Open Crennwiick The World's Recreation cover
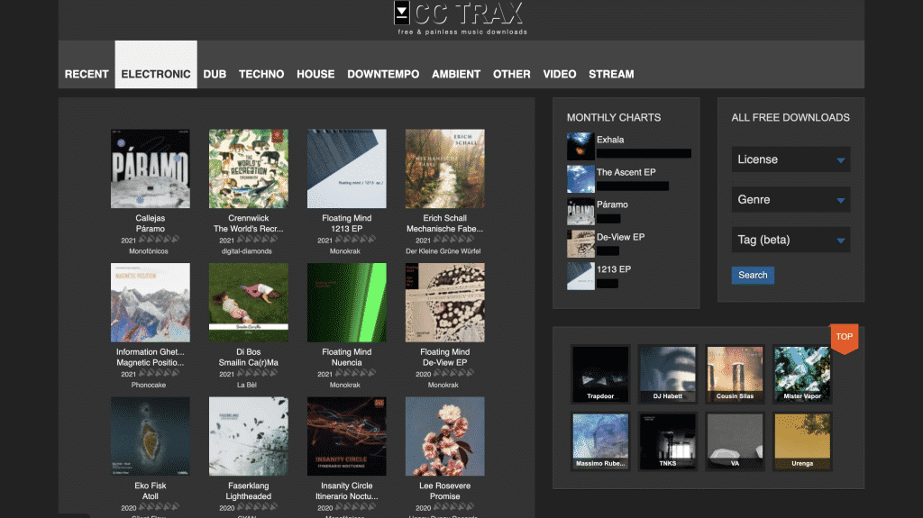 tap(249, 168)
